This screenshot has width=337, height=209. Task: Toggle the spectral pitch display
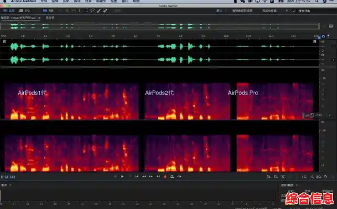(52, 11)
